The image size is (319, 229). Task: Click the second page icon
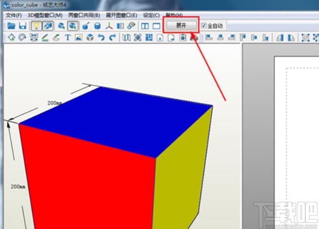tap(171, 38)
